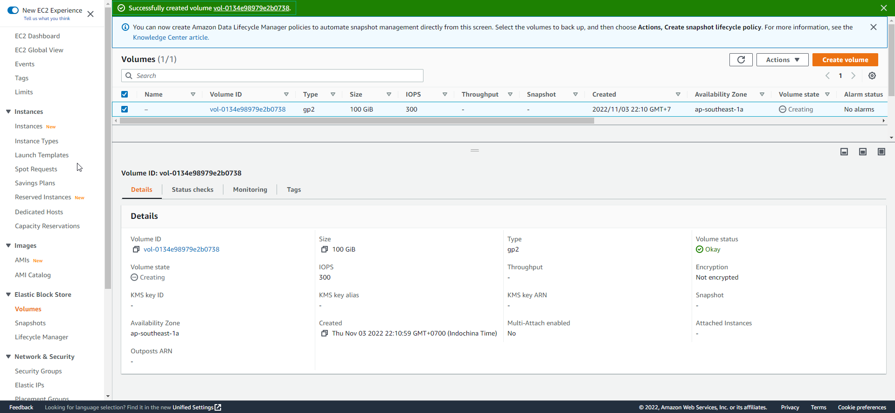The height and width of the screenshot is (413, 895).
Task: Sort table by Size column
Action: 389,94
